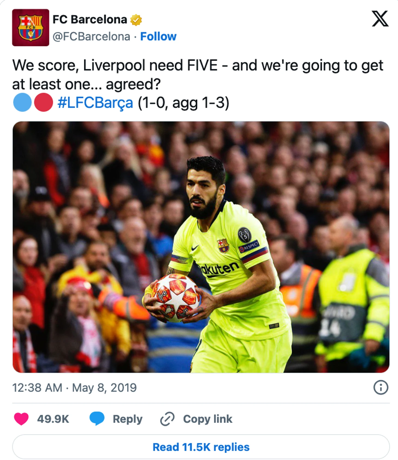Open the tweet's player photo

(x=201, y=247)
